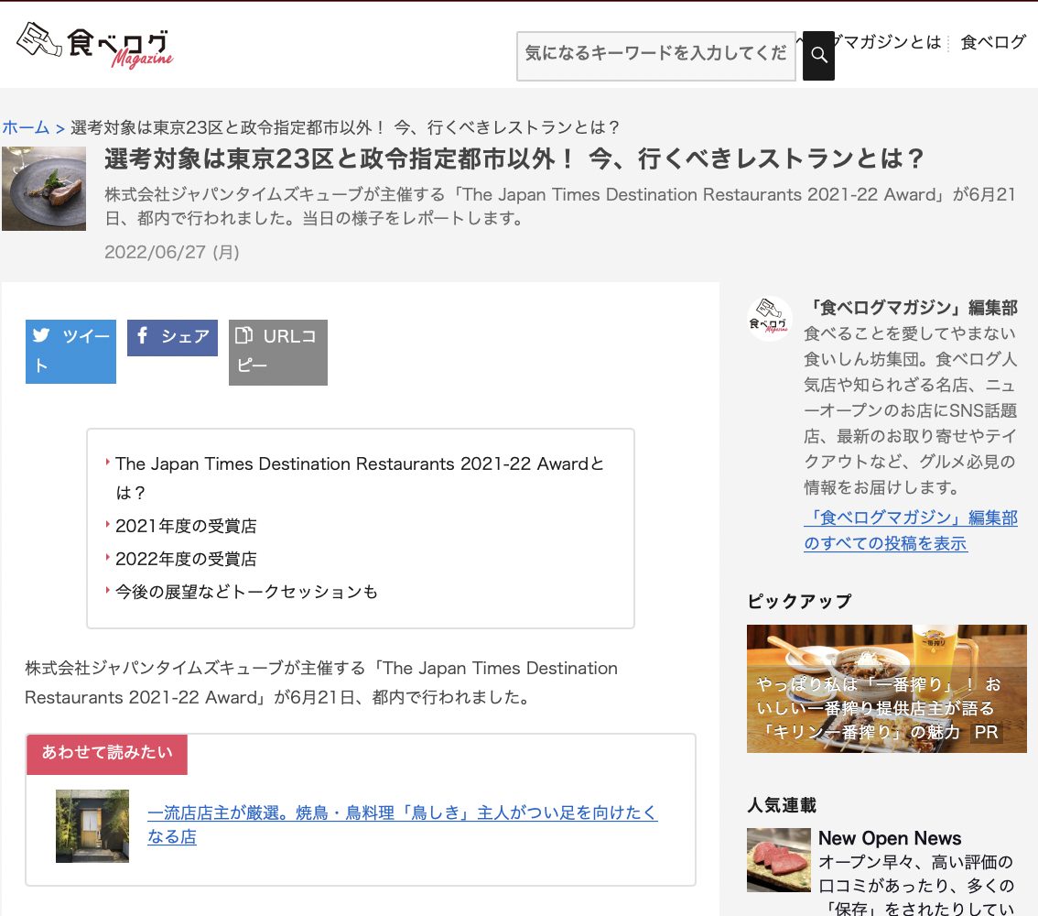Image resolution: width=1038 pixels, height=916 pixels.
Task: Open the 食べログ link in top navigation
Action: coord(993,42)
